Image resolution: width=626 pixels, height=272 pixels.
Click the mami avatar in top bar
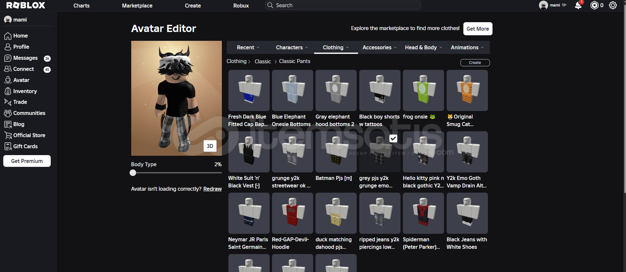544,5
